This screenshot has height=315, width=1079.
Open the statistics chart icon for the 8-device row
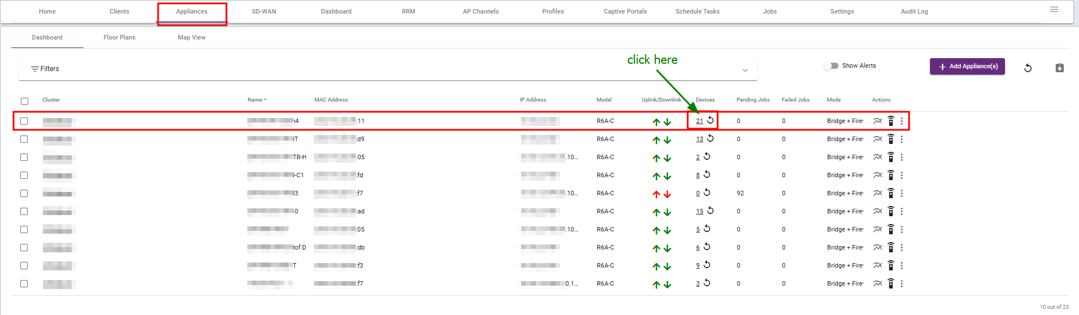877,175
